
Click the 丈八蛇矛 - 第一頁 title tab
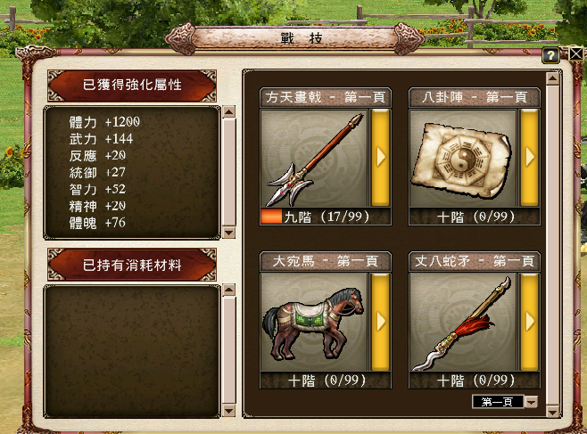[475, 261]
